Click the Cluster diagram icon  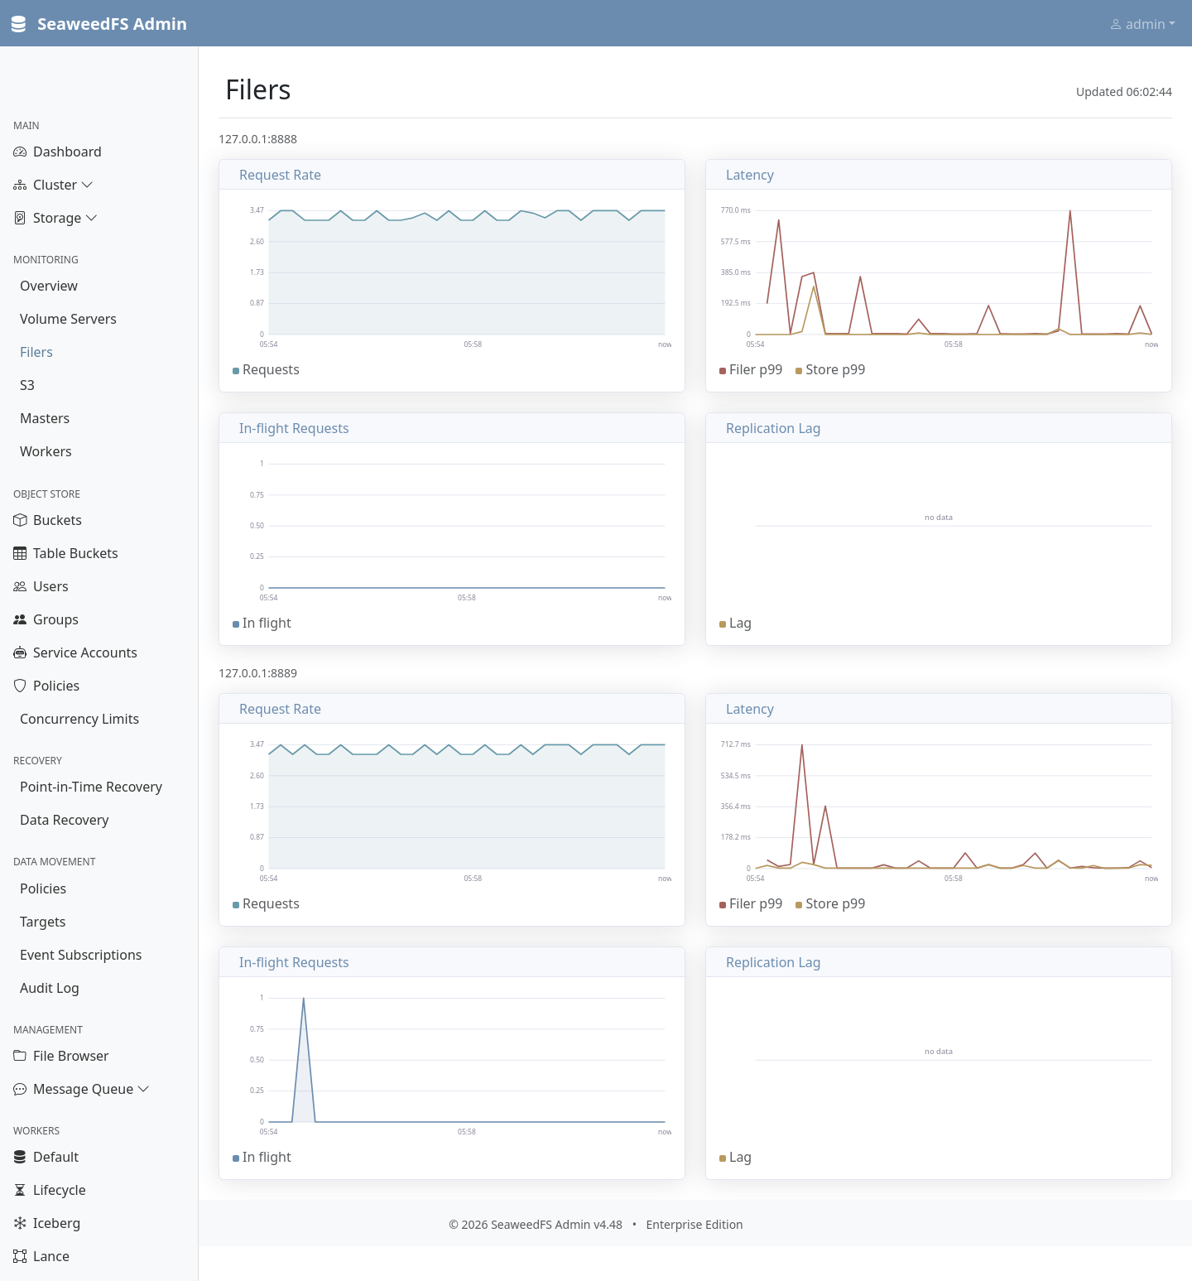(20, 185)
